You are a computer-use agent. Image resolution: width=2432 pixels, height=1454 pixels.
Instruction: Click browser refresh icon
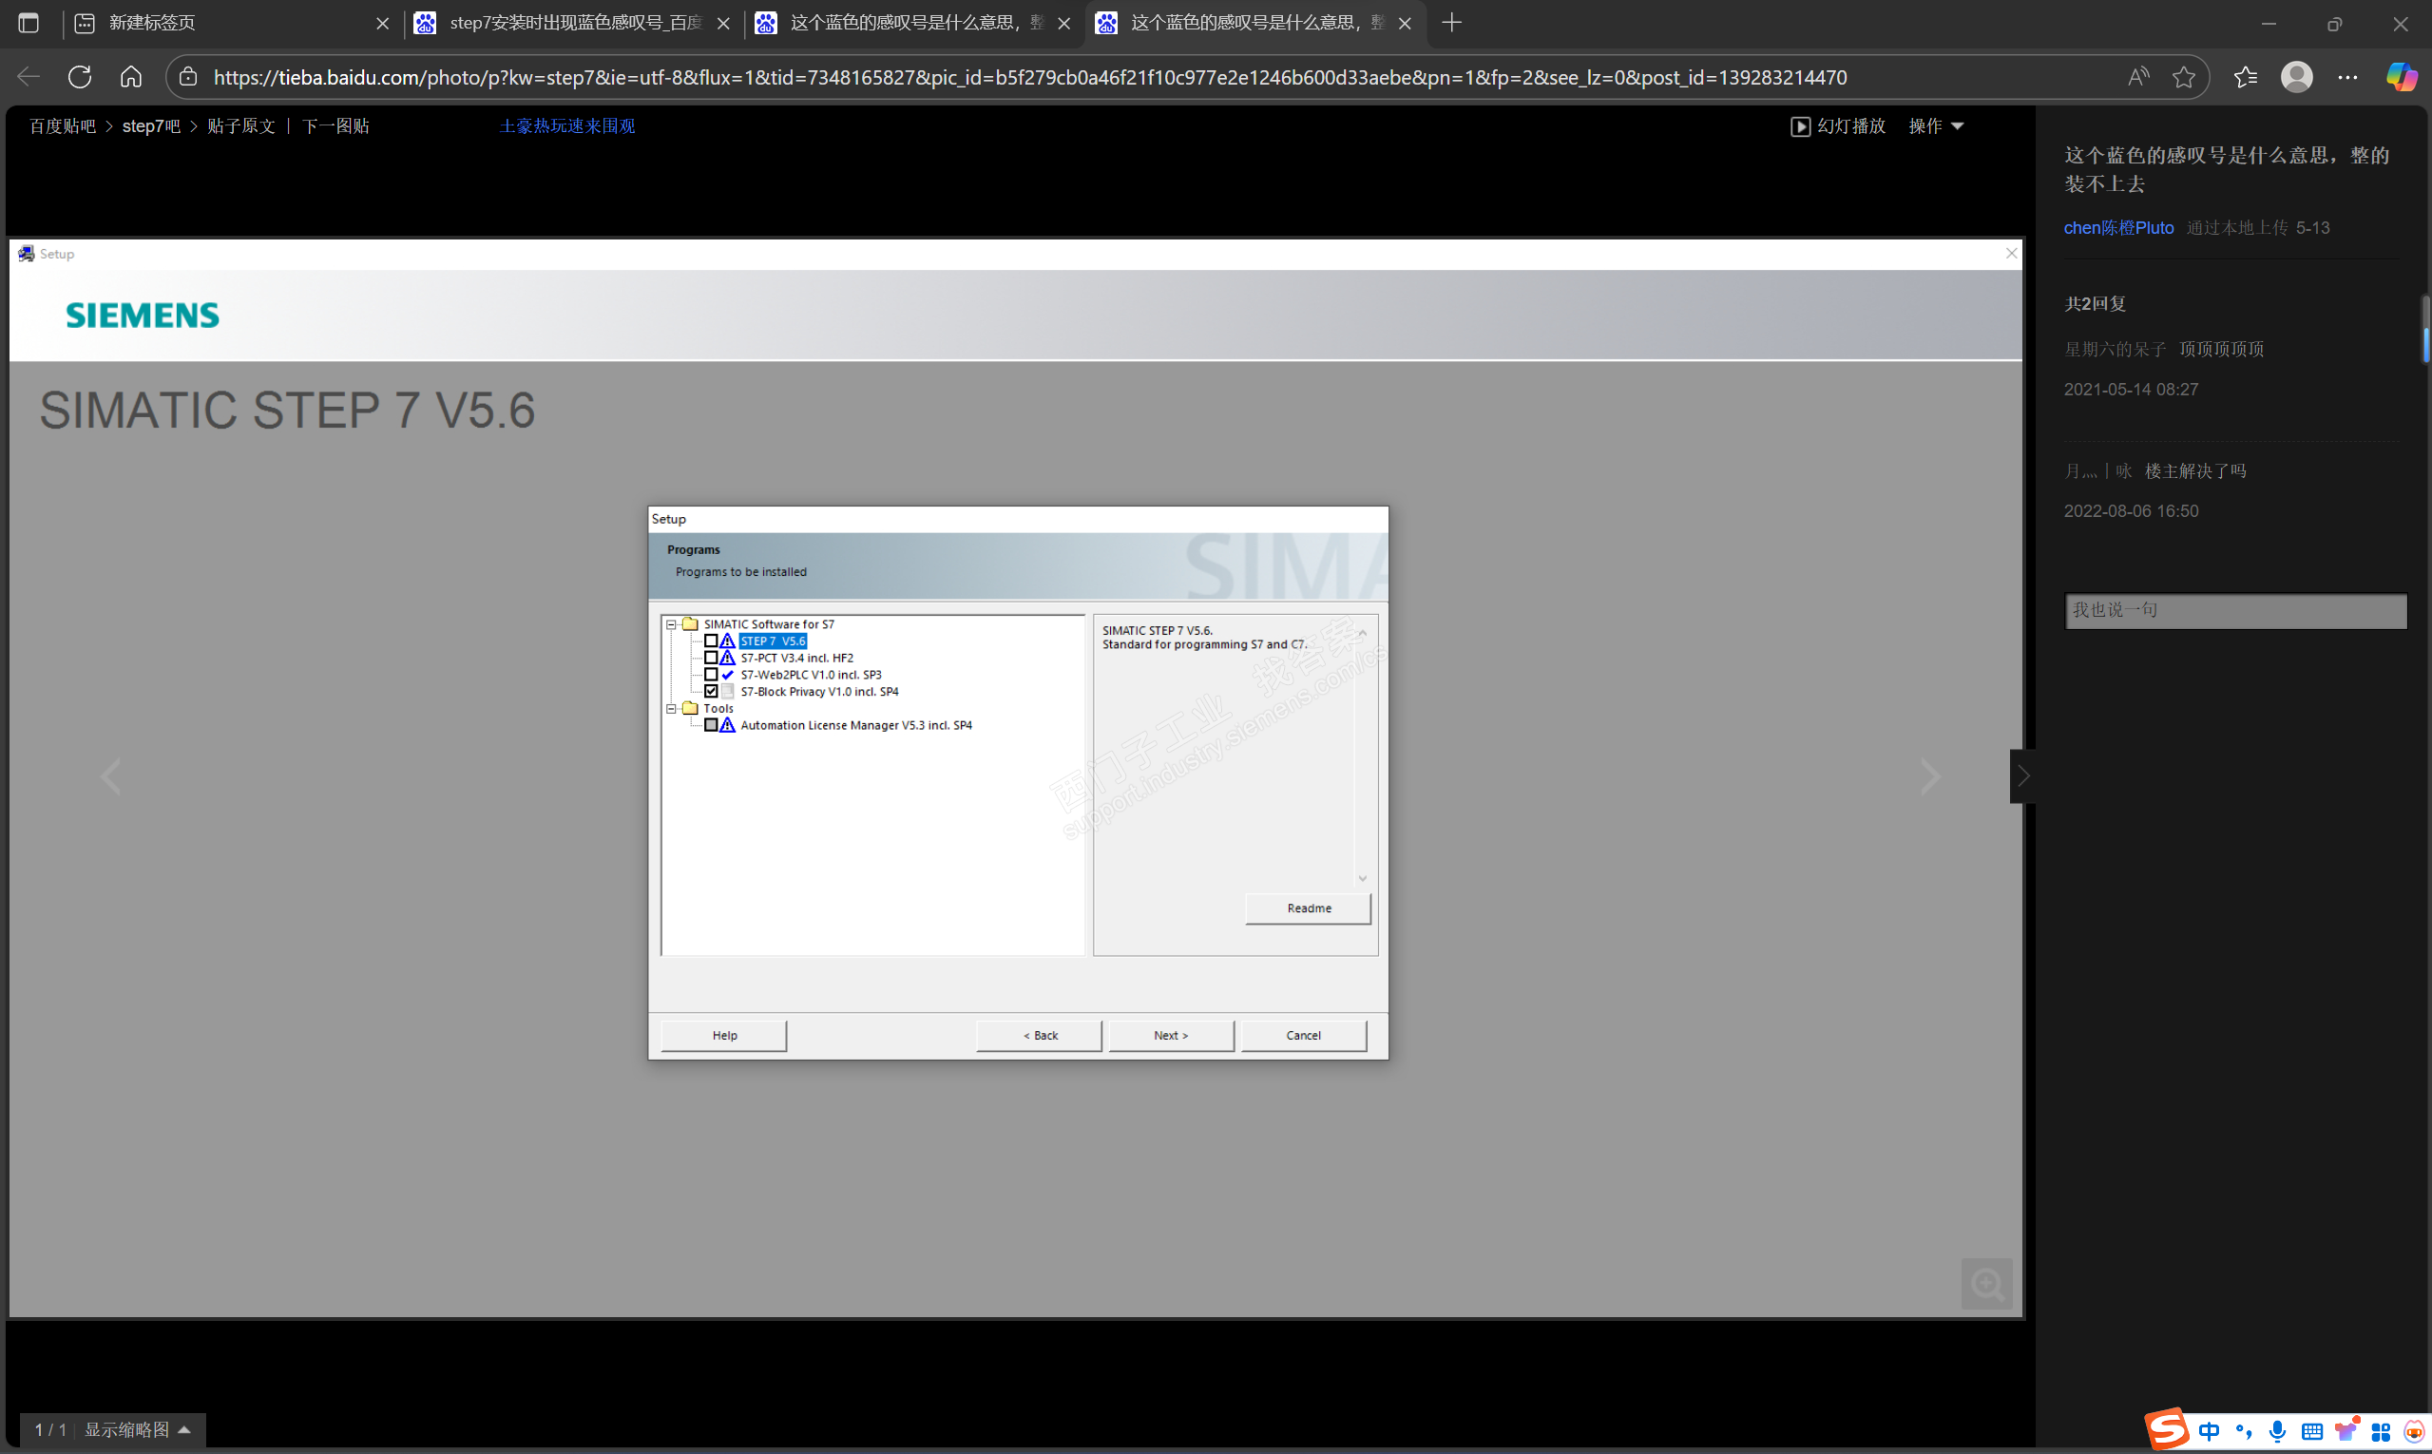80,77
